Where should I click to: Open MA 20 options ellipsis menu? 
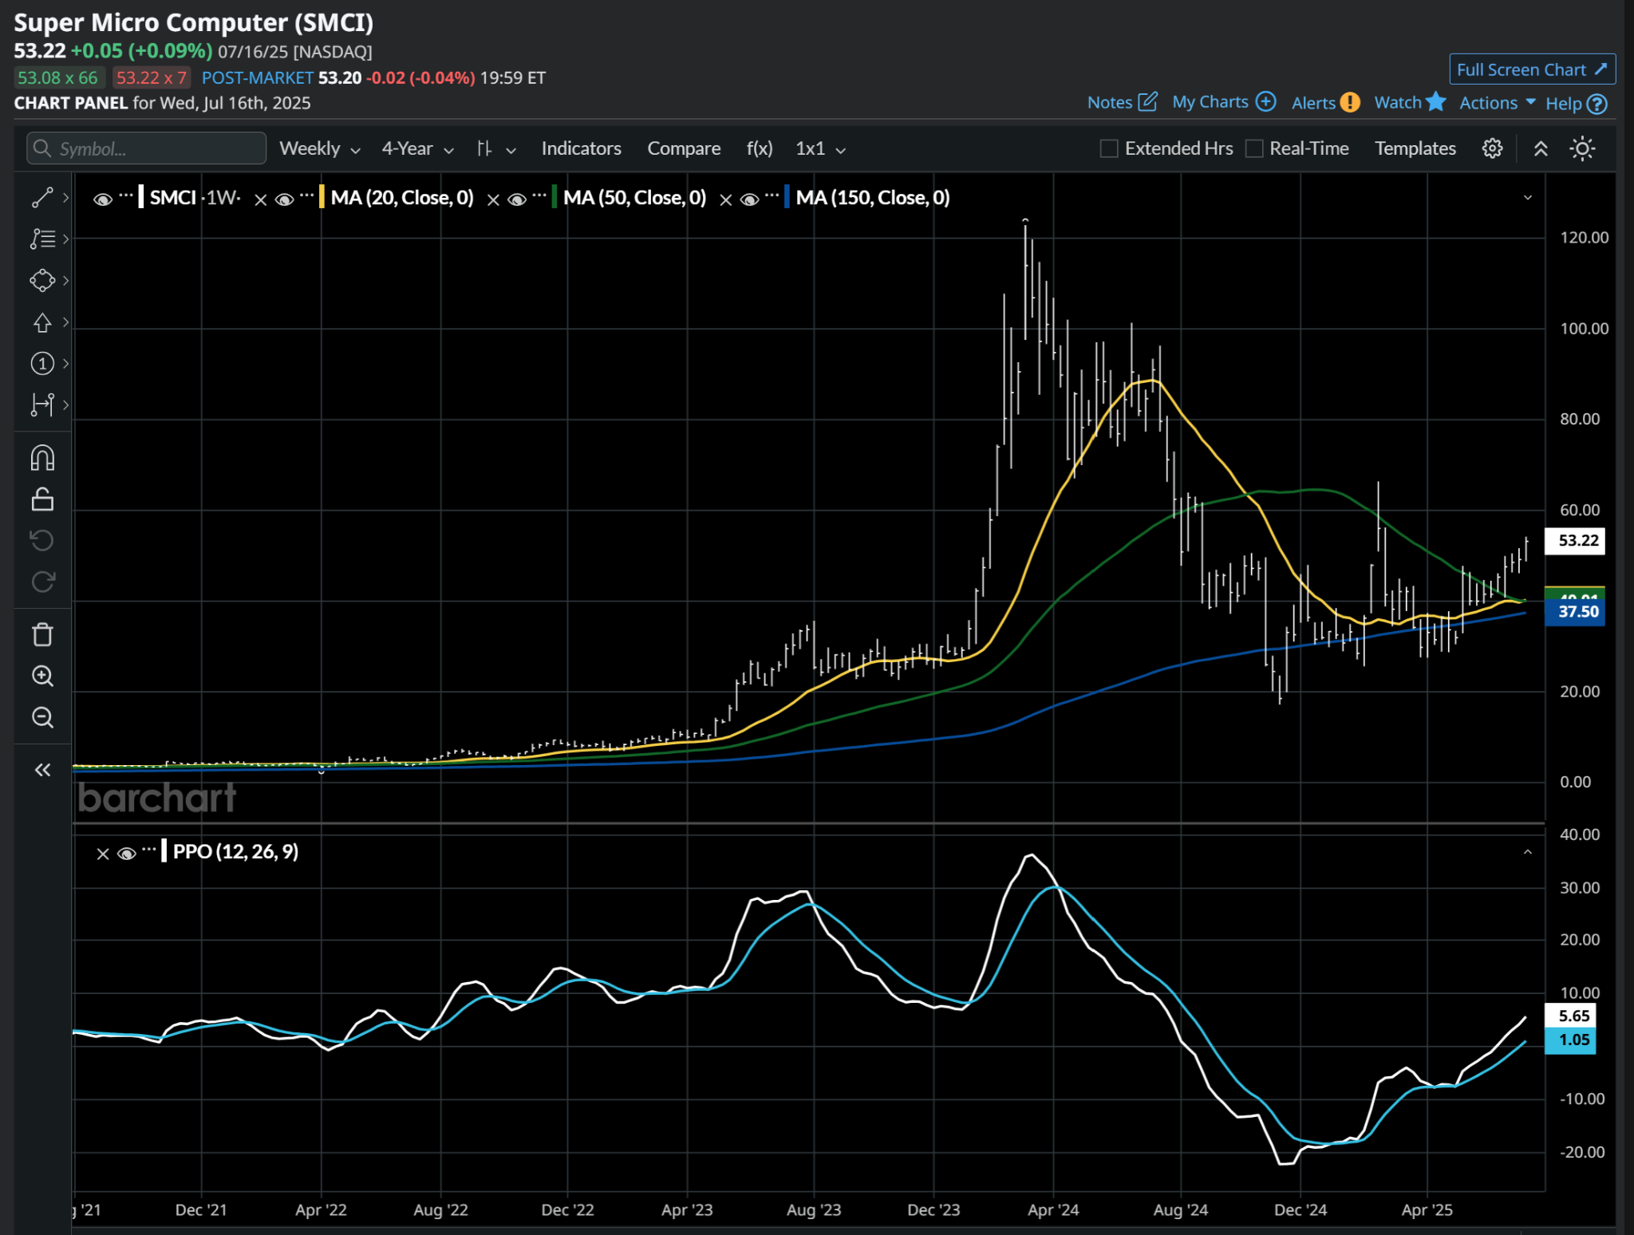tap(307, 195)
